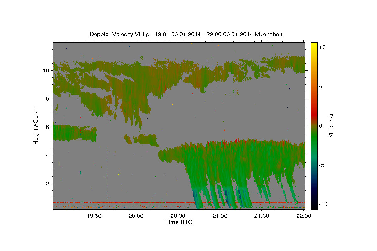Click the height tick label 10
Screen dimensions: 377x251
coord(46,71)
